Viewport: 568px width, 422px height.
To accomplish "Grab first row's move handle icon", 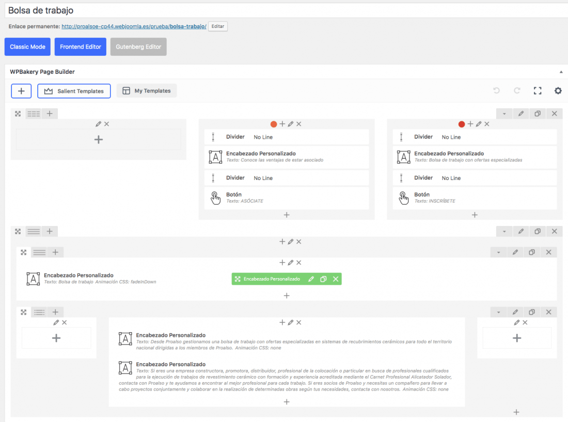I will 18,113.
